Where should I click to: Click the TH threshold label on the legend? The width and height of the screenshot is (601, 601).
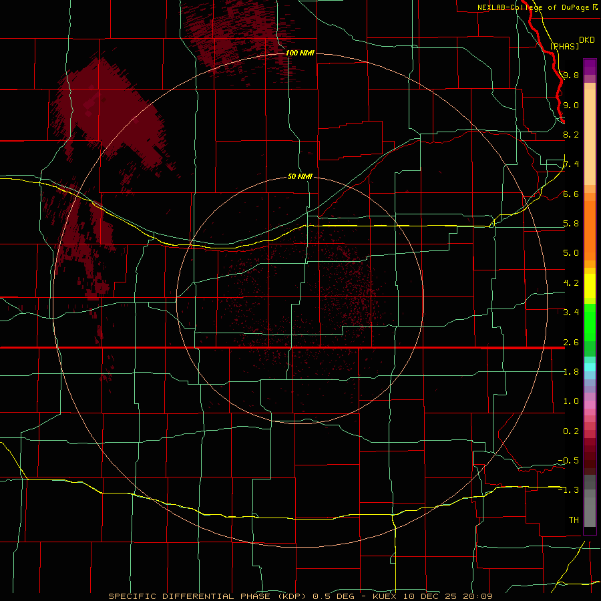click(574, 520)
